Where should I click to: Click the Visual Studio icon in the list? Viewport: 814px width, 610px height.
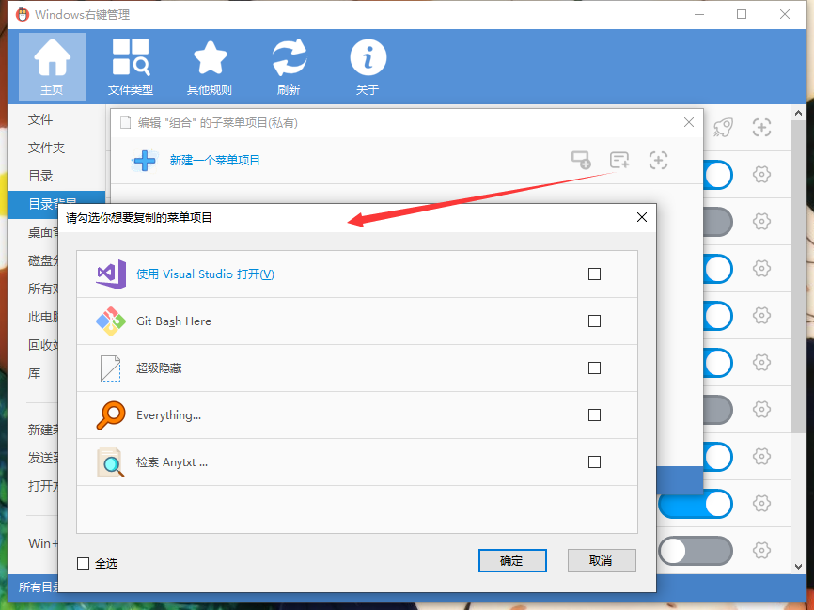[x=110, y=274]
